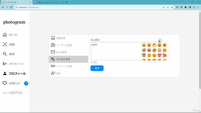This screenshot has width=201, height=113.
Task: Insert the tears of joy emoji
Action: tap(149, 50)
